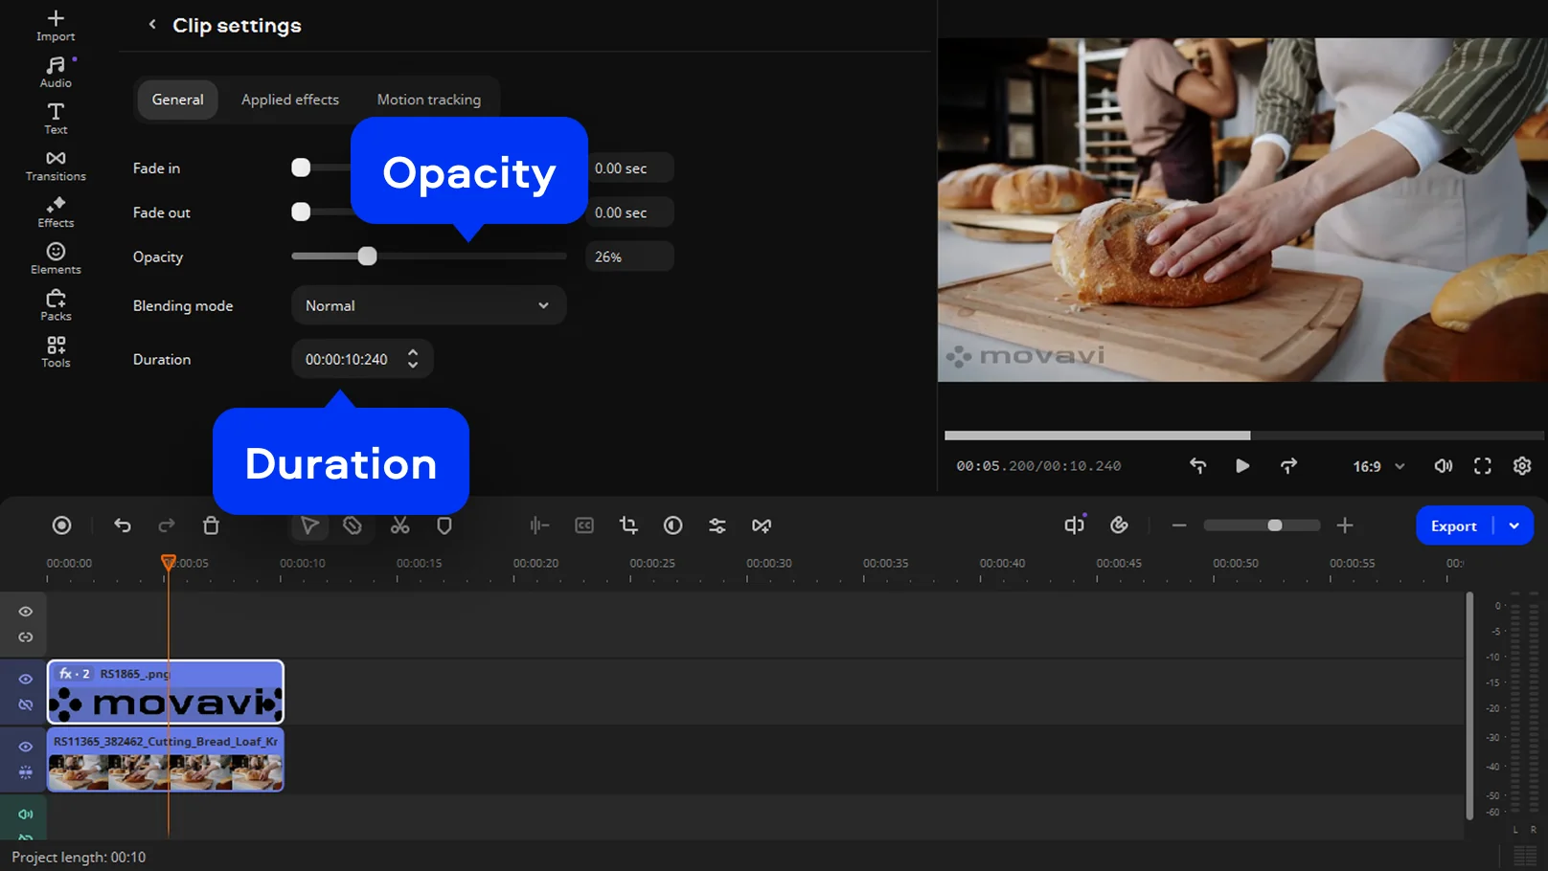Expand the Blending mode dropdown
1548x871 pixels.
427,306
